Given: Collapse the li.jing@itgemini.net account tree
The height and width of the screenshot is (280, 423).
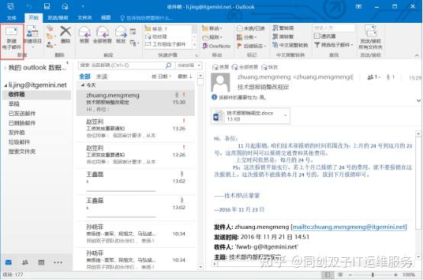Looking at the screenshot, I should click(x=5, y=85).
